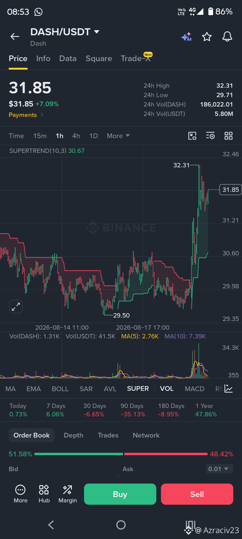Viewport: 242px width, 539px height.
Task: Open the Order Book tab
Action: pyautogui.click(x=32, y=435)
